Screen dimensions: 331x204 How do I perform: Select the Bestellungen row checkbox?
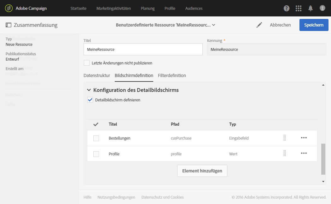point(96,138)
